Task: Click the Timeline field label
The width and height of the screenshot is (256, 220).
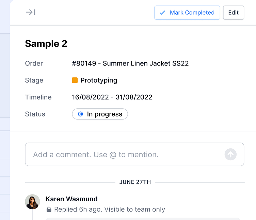Action: tap(38, 97)
